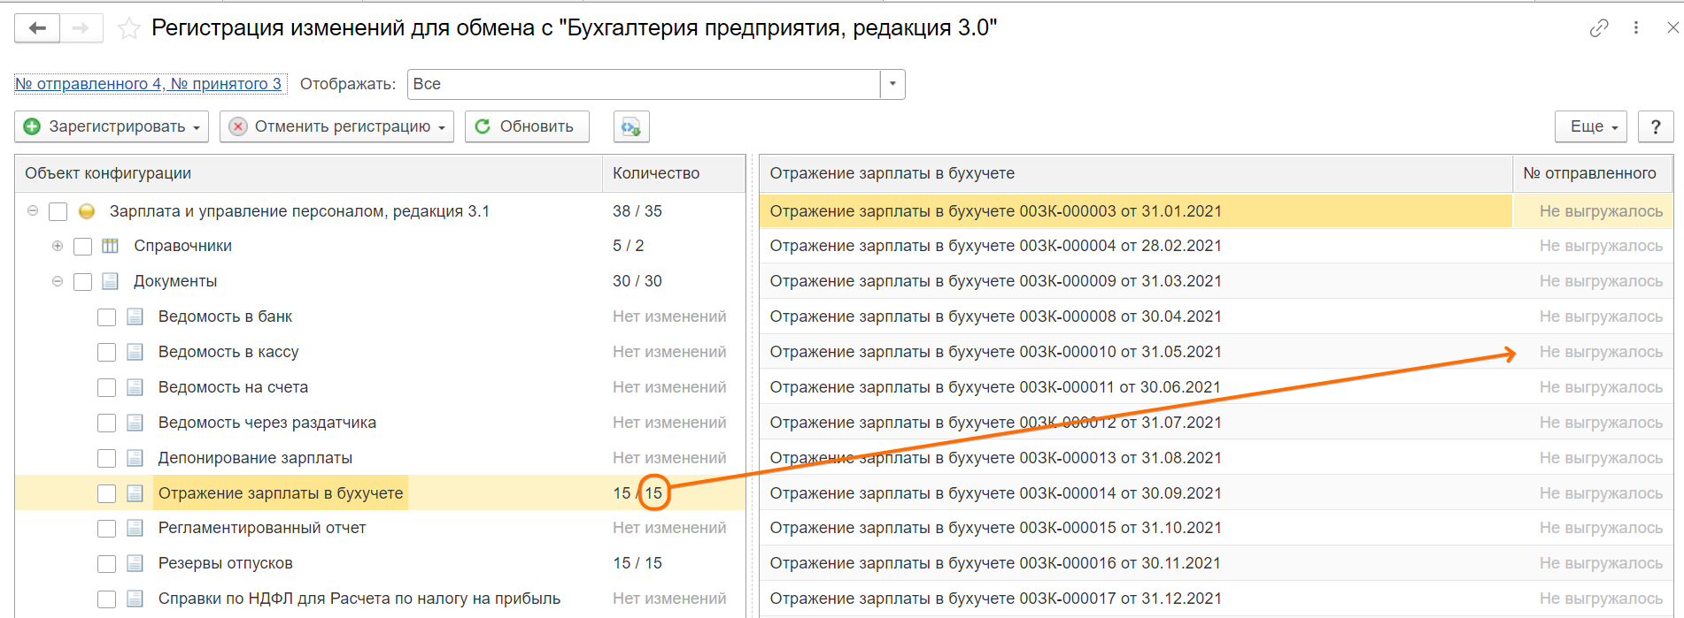Click the Отражение зарплаты в бухучете column header
The height and width of the screenshot is (618, 1684).
point(1136,173)
